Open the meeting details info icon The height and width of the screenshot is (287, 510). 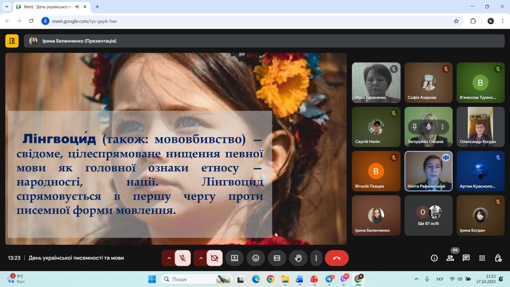434,258
